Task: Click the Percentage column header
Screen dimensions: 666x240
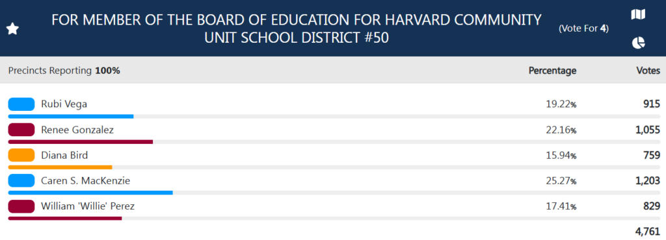Action: 552,71
